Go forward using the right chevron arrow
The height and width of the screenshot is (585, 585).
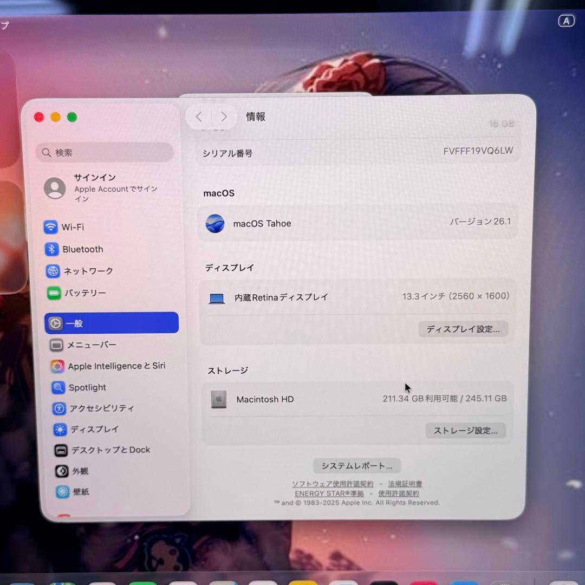[224, 116]
